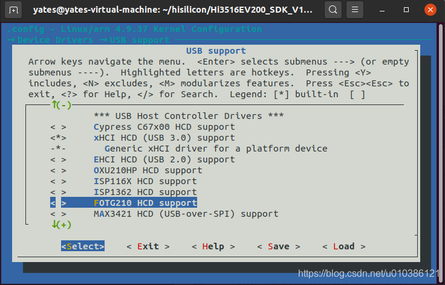Viewport: 445px width, 285px height.
Task: Open the terminal search icon
Action: [333, 10]
